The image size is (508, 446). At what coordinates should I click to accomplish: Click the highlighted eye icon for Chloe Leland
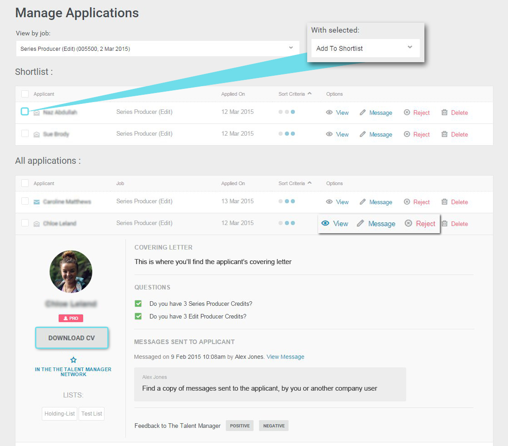coord(325,223)
